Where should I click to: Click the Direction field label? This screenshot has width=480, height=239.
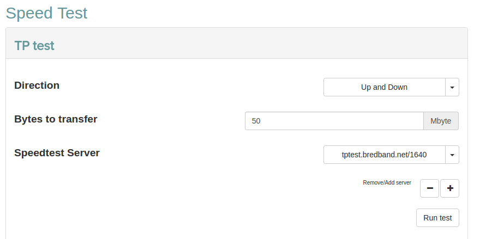click(x=37, y=85)
